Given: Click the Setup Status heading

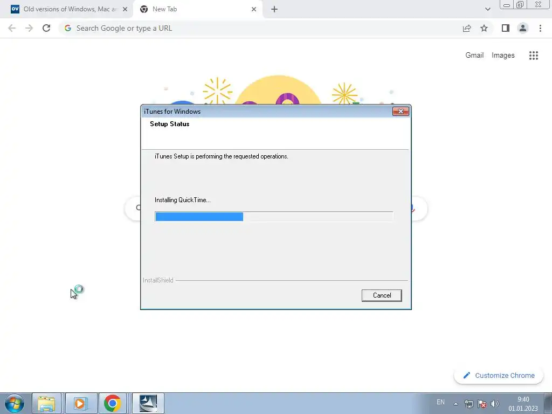Looking at the screenshot, I should [x=170, y=124].
